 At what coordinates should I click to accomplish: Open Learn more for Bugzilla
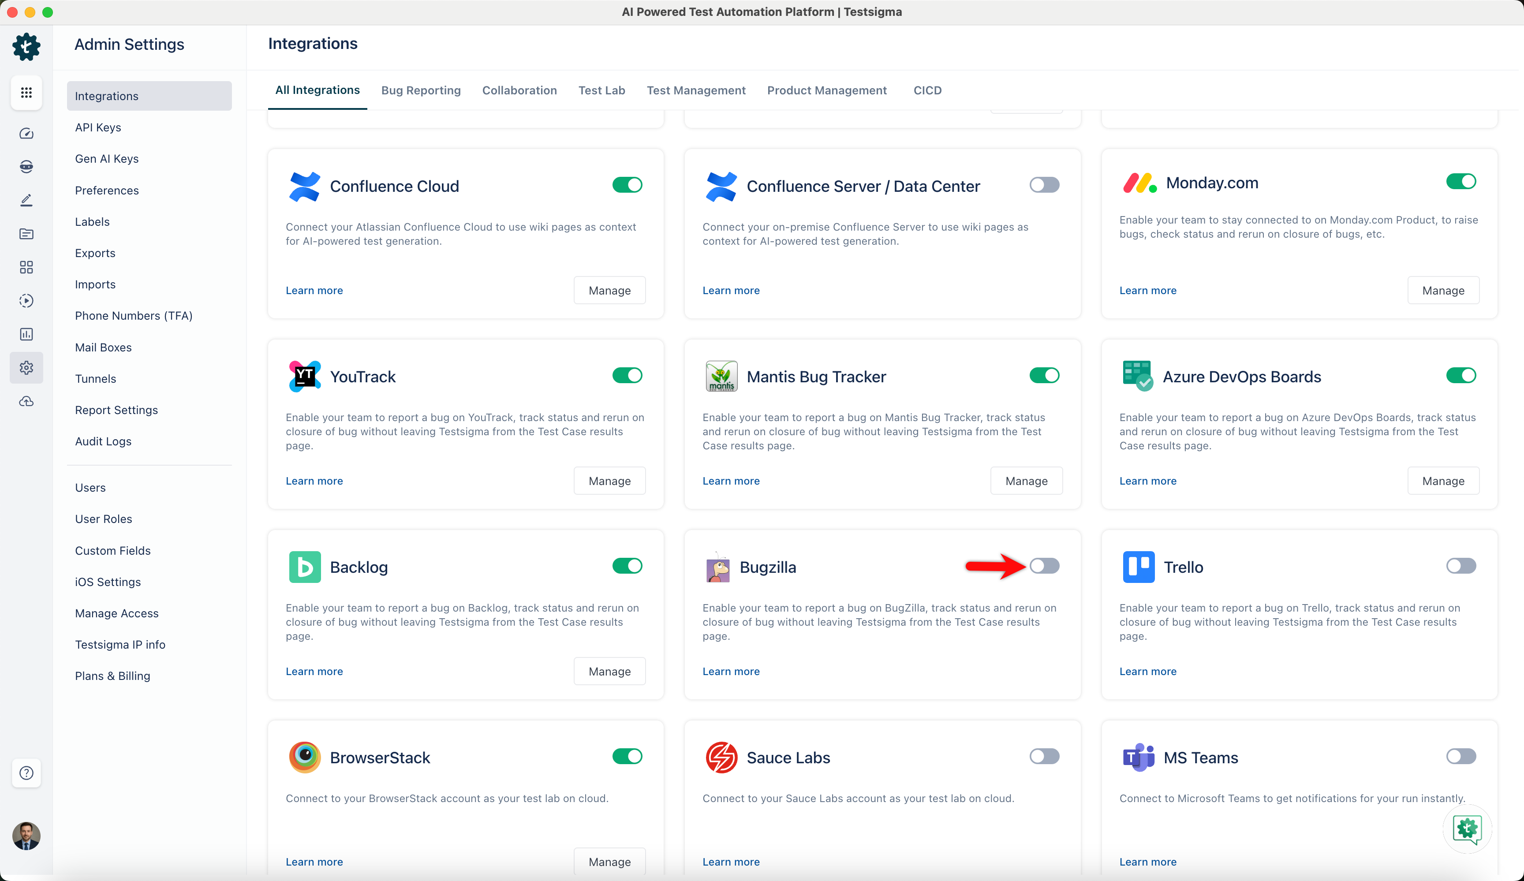[x=731, y=671]
